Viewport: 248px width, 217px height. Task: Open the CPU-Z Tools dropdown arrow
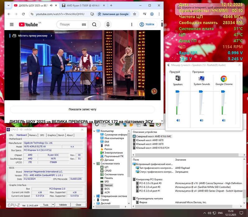coord(53,205)
